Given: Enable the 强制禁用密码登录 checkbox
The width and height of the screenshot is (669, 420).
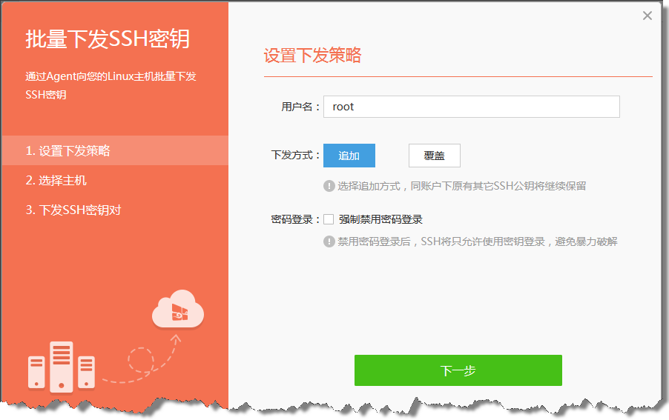Looking at the screenshot, I should pyautogui.click(x=329, y=219).
